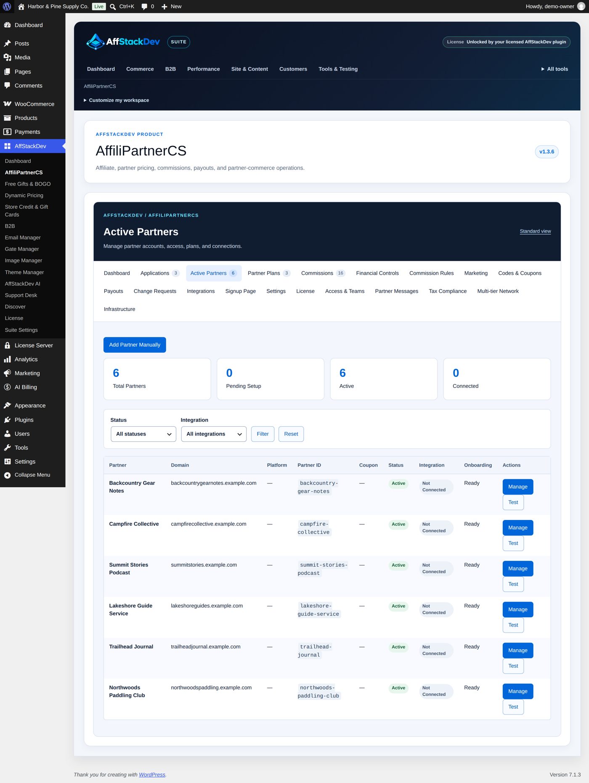Click the home icon for Harbor & Pine
The height and width of the screenshot is (783, 589).
(x=21, y=6)
